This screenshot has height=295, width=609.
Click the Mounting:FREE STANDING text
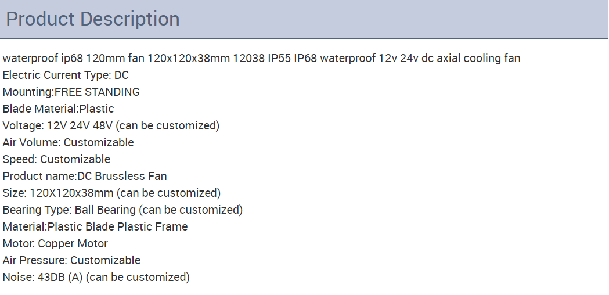71,92
